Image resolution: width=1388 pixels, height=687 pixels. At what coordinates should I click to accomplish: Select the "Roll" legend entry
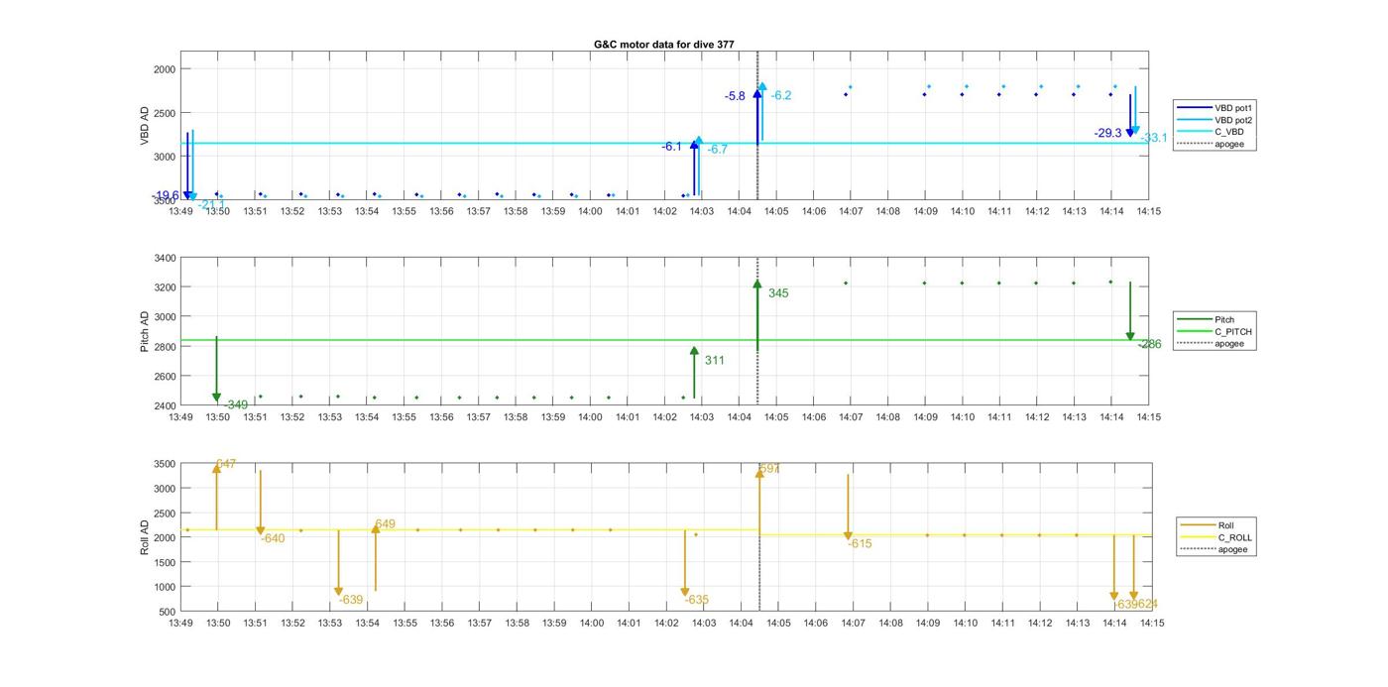(1207, 524)
